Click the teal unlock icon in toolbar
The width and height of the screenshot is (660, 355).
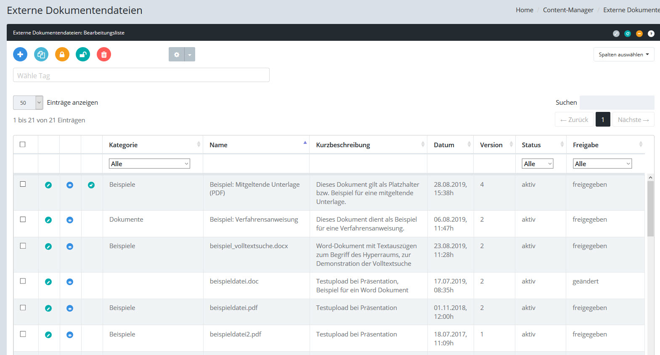click(83, 54)
